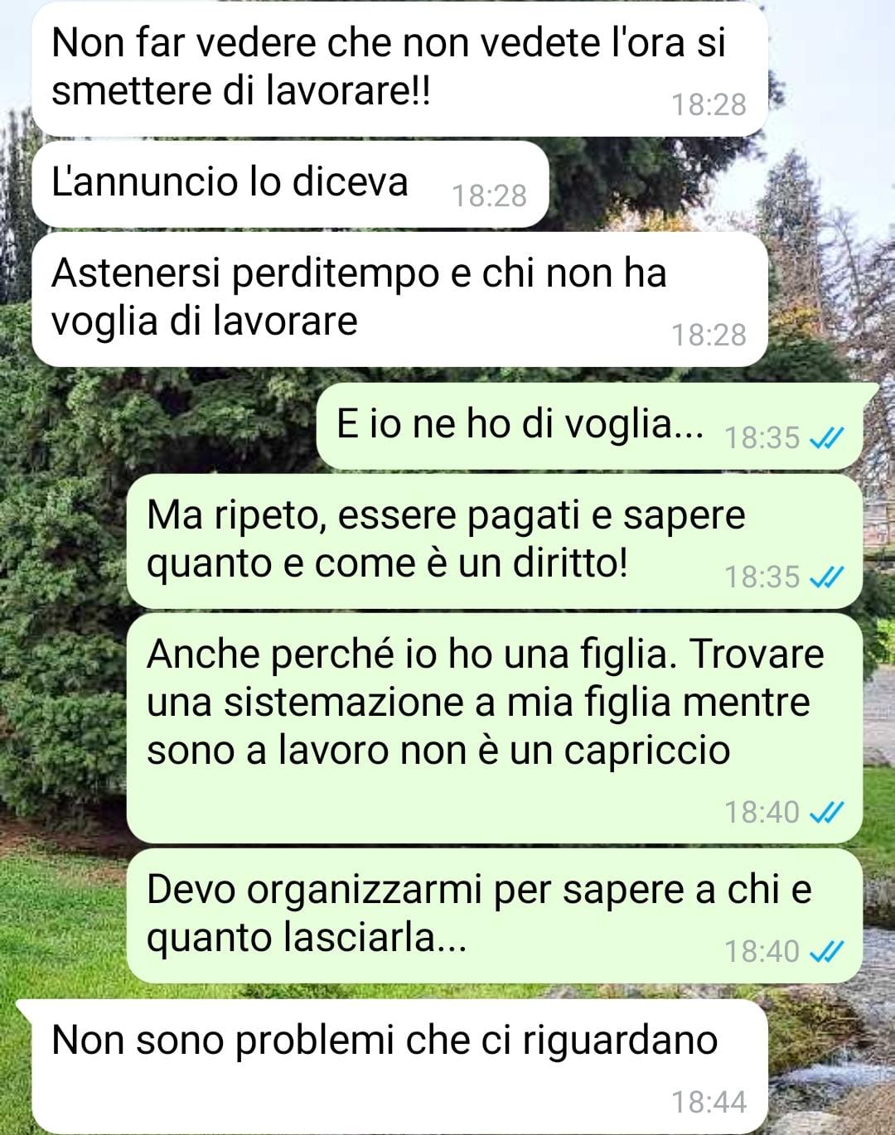This screenshot has height=1135, width=895.
Task: Select the 'E io ne ho di voglia...' bubble
Action: coord(589,426)
